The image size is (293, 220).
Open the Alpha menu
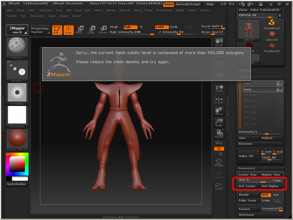[10, 10]
